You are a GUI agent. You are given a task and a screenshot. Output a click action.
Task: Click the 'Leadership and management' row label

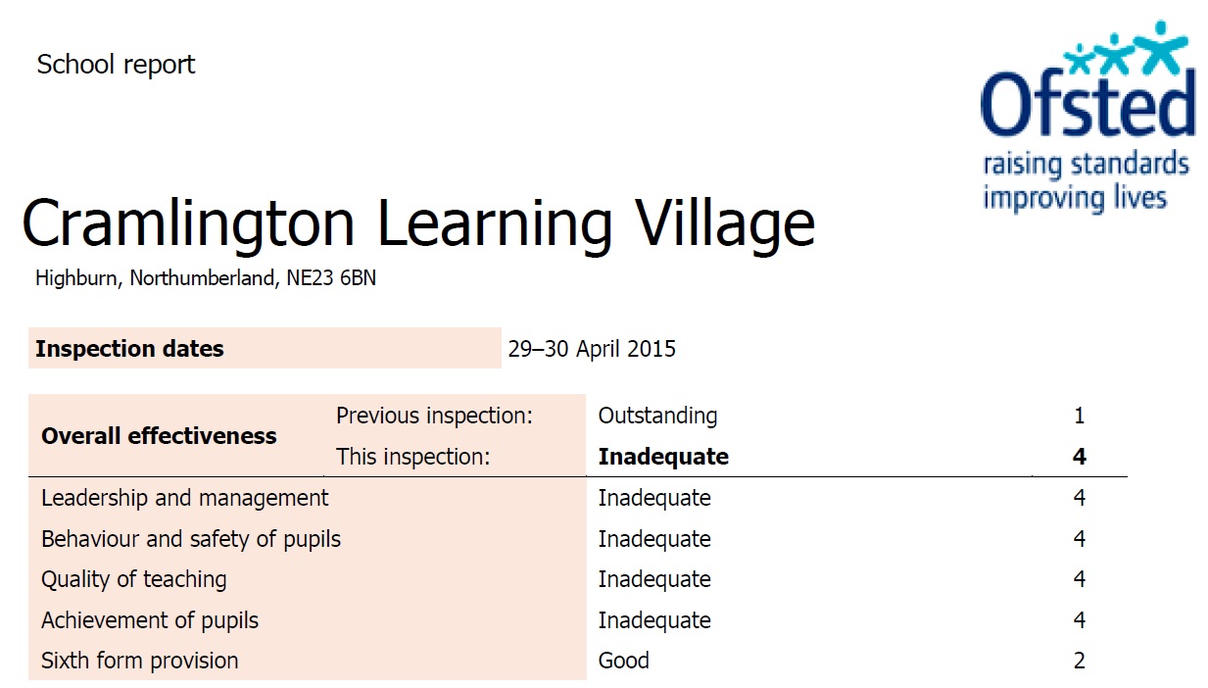tap(185, 498)
